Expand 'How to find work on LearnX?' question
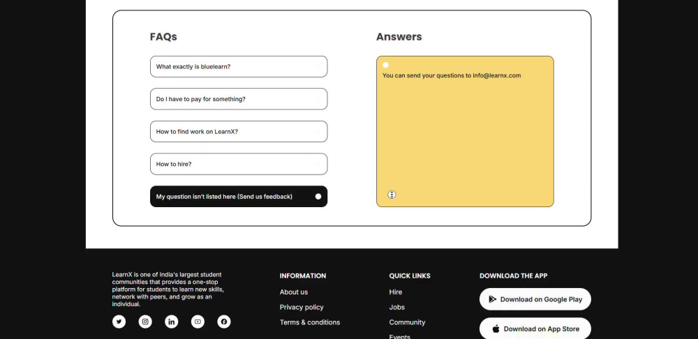Image resolution: width=698 pixels, height=339 pixels. point(239,132)
